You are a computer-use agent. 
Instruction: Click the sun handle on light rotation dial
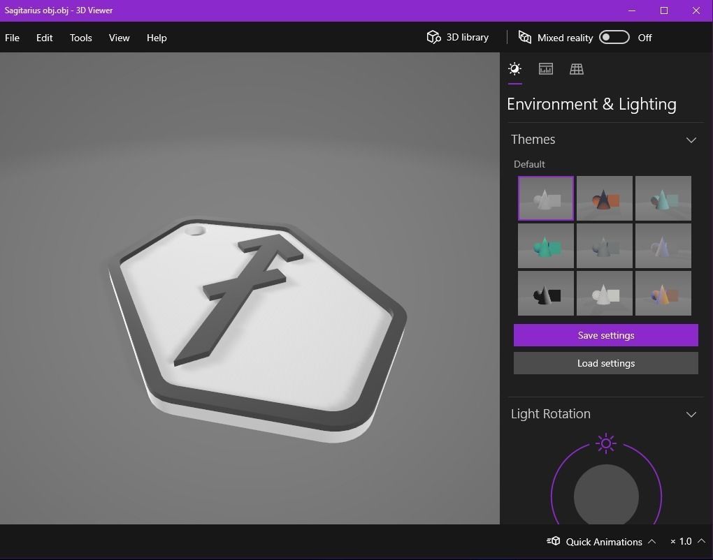pos(605,443)
